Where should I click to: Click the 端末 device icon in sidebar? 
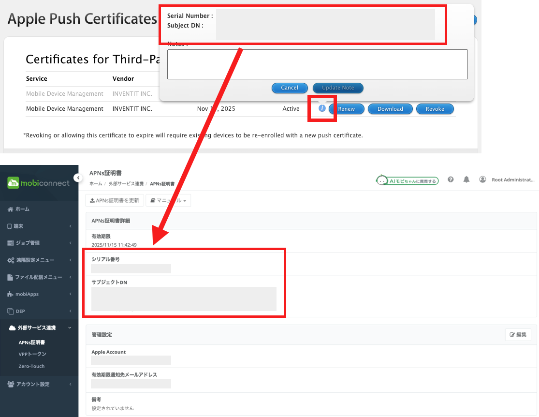pos(10,226)
